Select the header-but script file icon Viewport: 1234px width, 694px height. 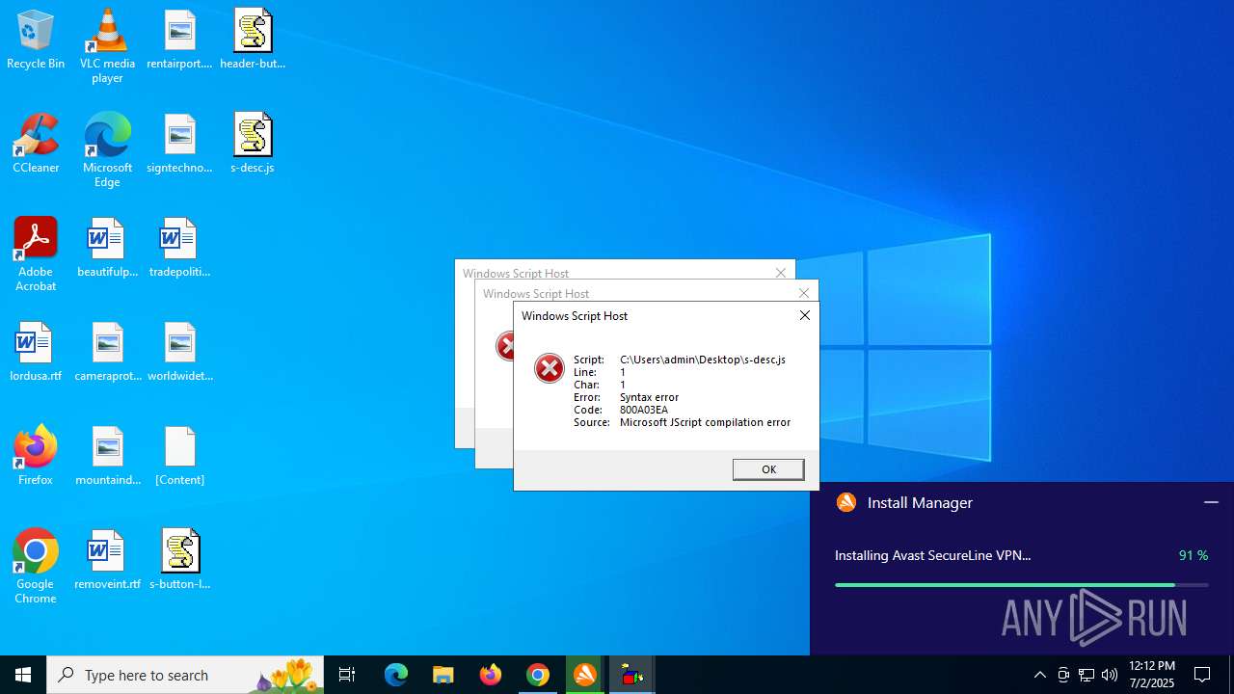(x=253, y=40)
